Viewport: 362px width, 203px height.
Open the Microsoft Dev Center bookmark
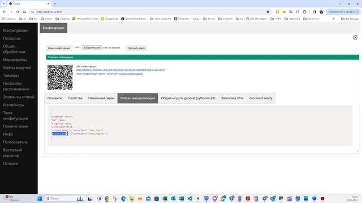click(x=85, y=19)
